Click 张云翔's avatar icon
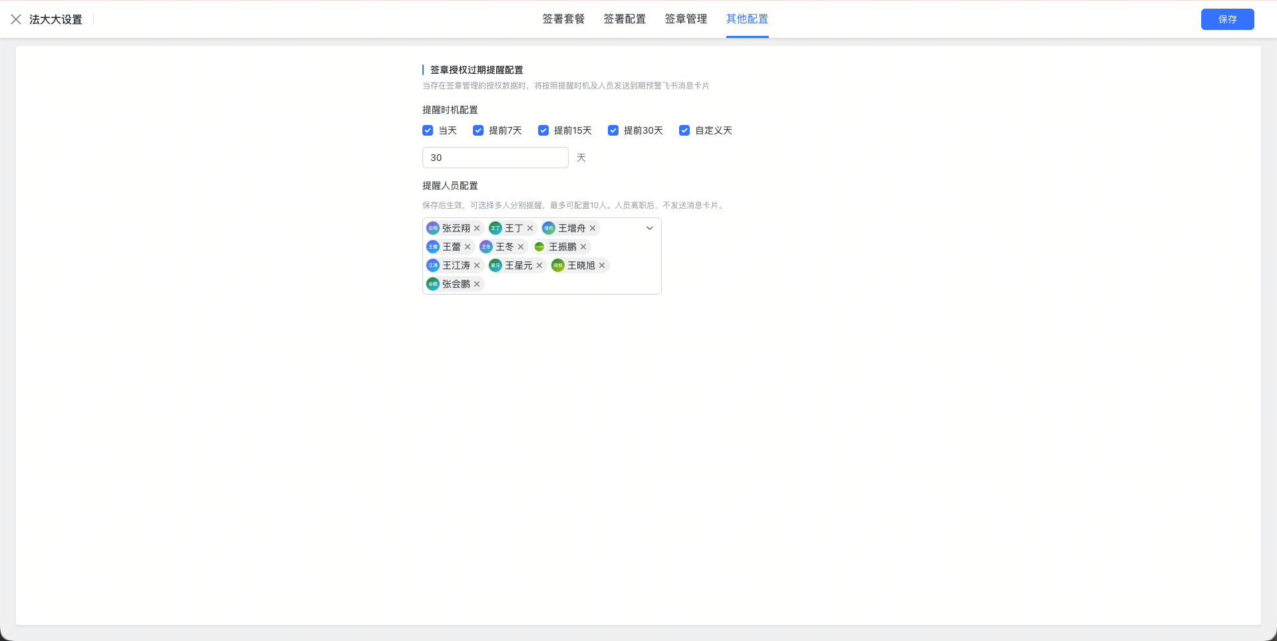 [433, 228]
